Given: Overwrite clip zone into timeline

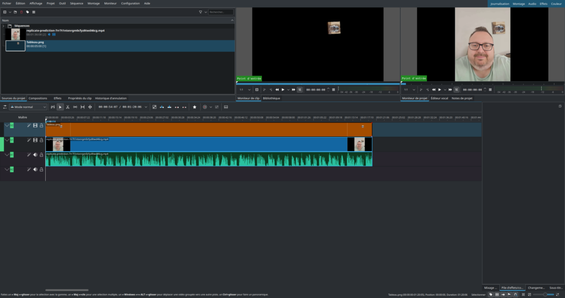Looking at the screenshot, I should [x=169, y=107].
